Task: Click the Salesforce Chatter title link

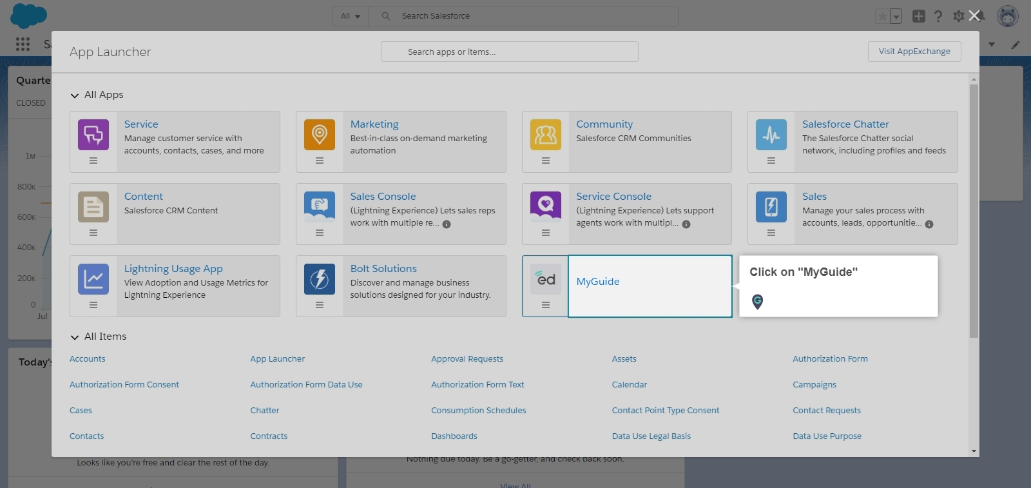Action: pos(845,124)
